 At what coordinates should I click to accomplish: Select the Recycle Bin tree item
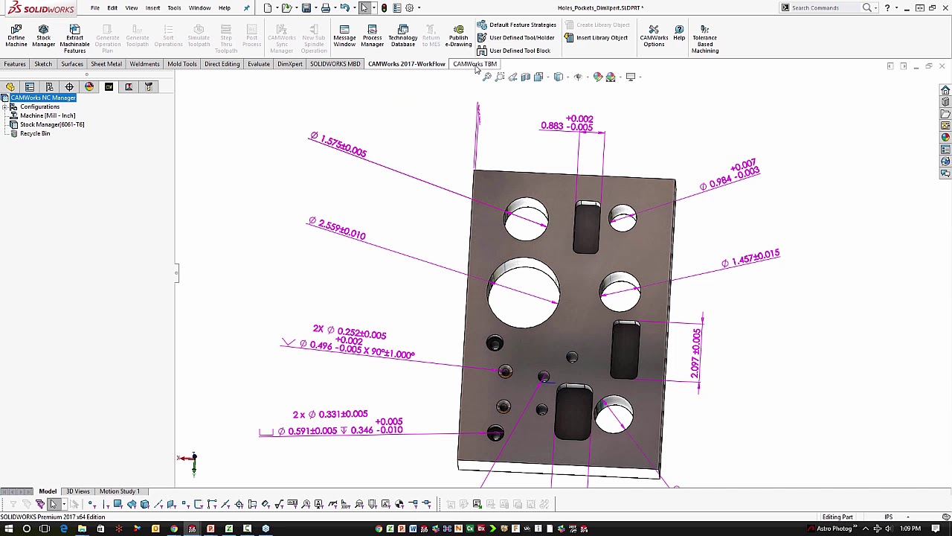tap(35, 133)
